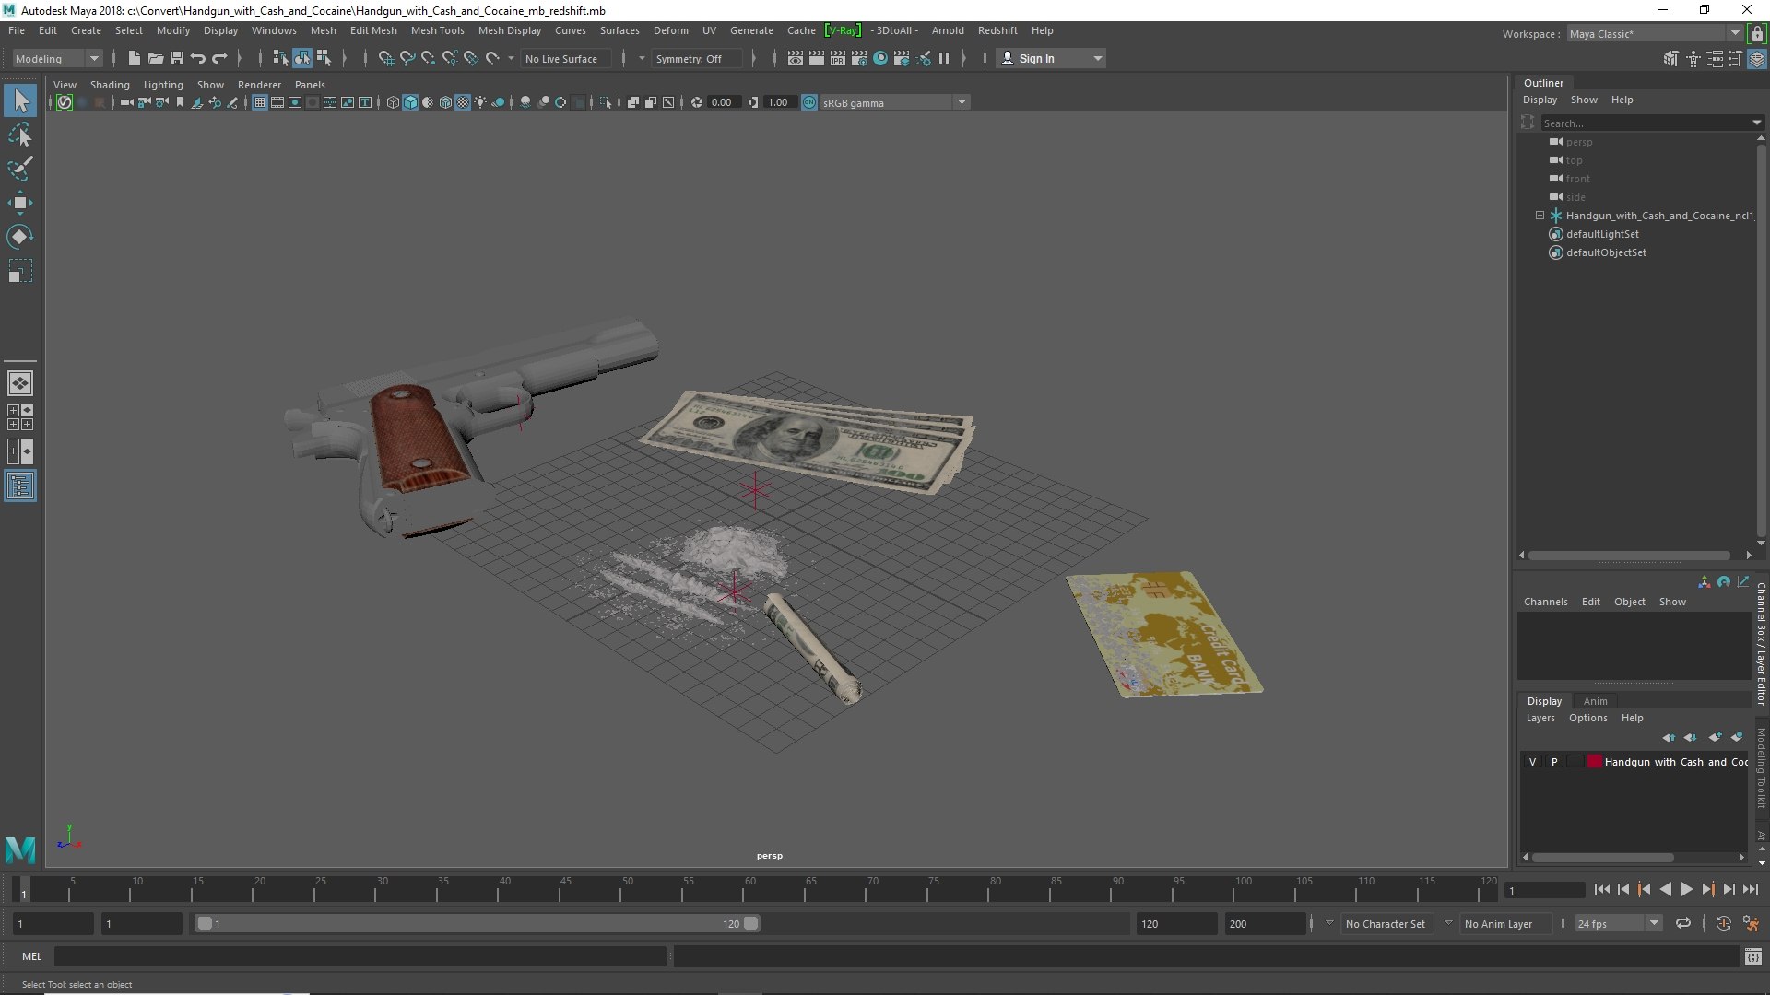Toggle loop playback mode button
Viewport: 1770px width, 995px height.
pyautogui.click(x=1683, y=923)
